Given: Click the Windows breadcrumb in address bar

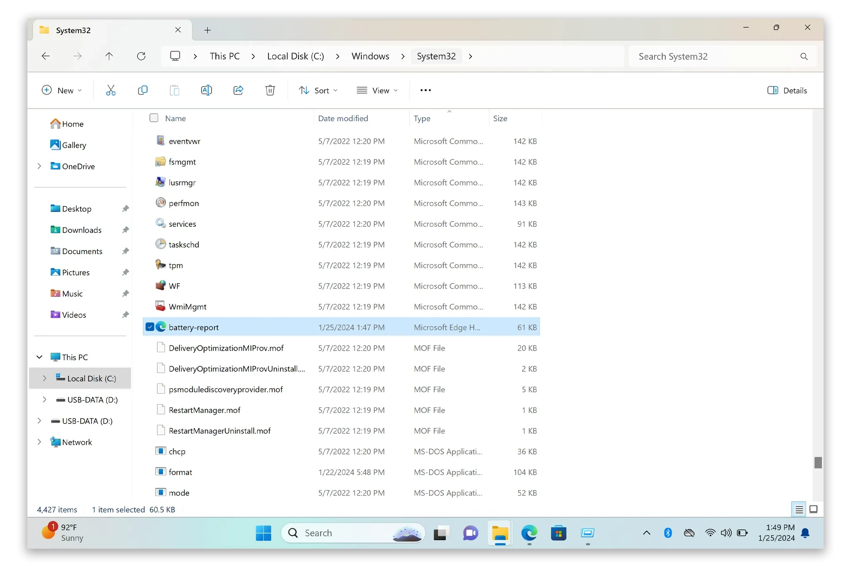Looking at the screenshot, I should (370, 56).
